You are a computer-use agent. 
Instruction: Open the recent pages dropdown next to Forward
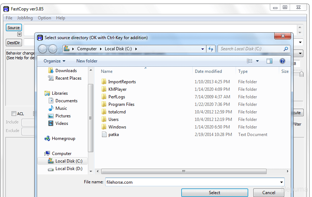[x=60, y=49]
